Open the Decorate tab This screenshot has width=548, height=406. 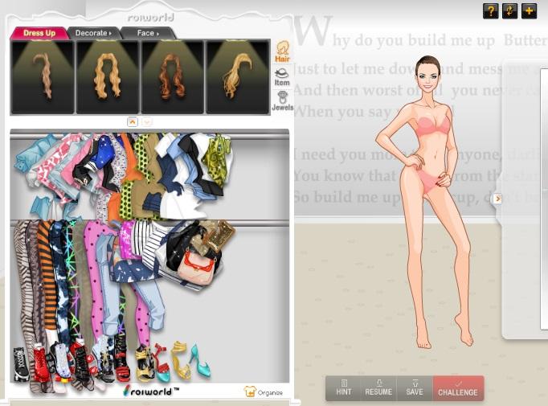click(x=93, y=33)
